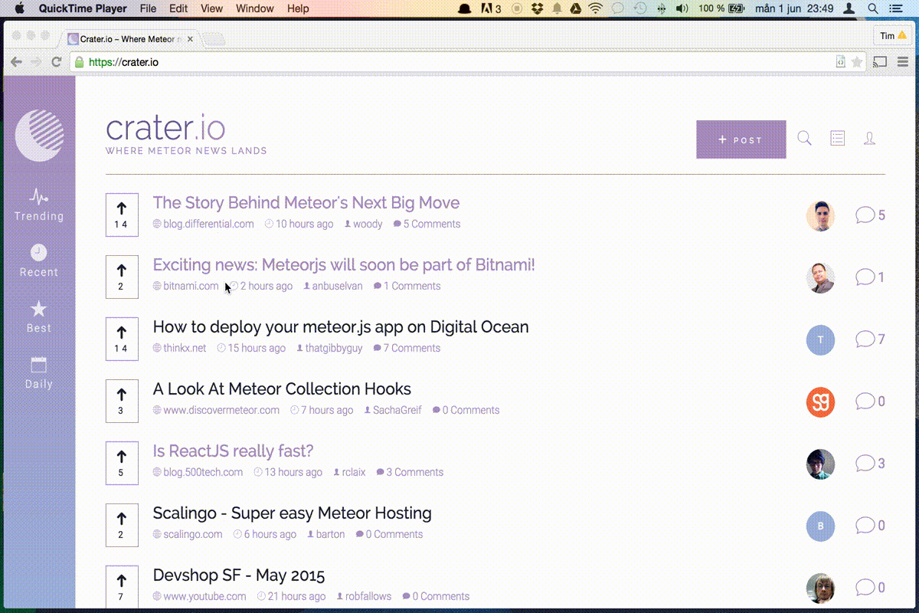This screenshot has height=613, width=919.
Task: Click the crater.io site title
Action: pyautogui.click(x=165, y=128)
